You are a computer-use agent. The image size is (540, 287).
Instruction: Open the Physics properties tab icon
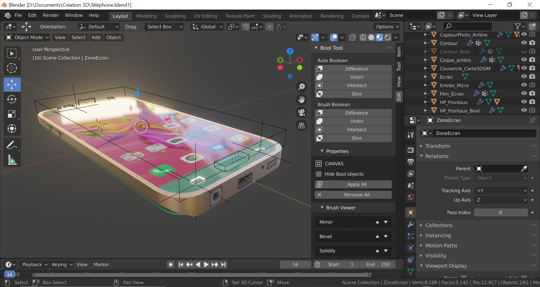411,248
